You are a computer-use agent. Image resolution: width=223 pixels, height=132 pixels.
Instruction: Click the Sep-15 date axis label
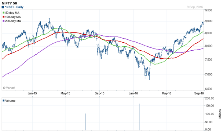(x=99, y=93)
